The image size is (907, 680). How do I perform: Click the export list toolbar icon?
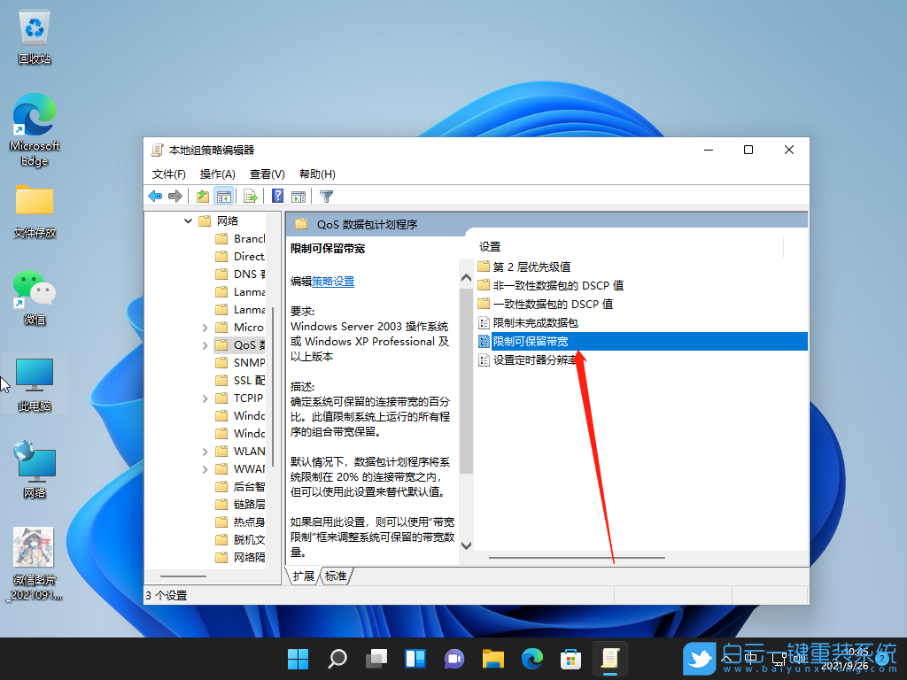pos(251,196)
